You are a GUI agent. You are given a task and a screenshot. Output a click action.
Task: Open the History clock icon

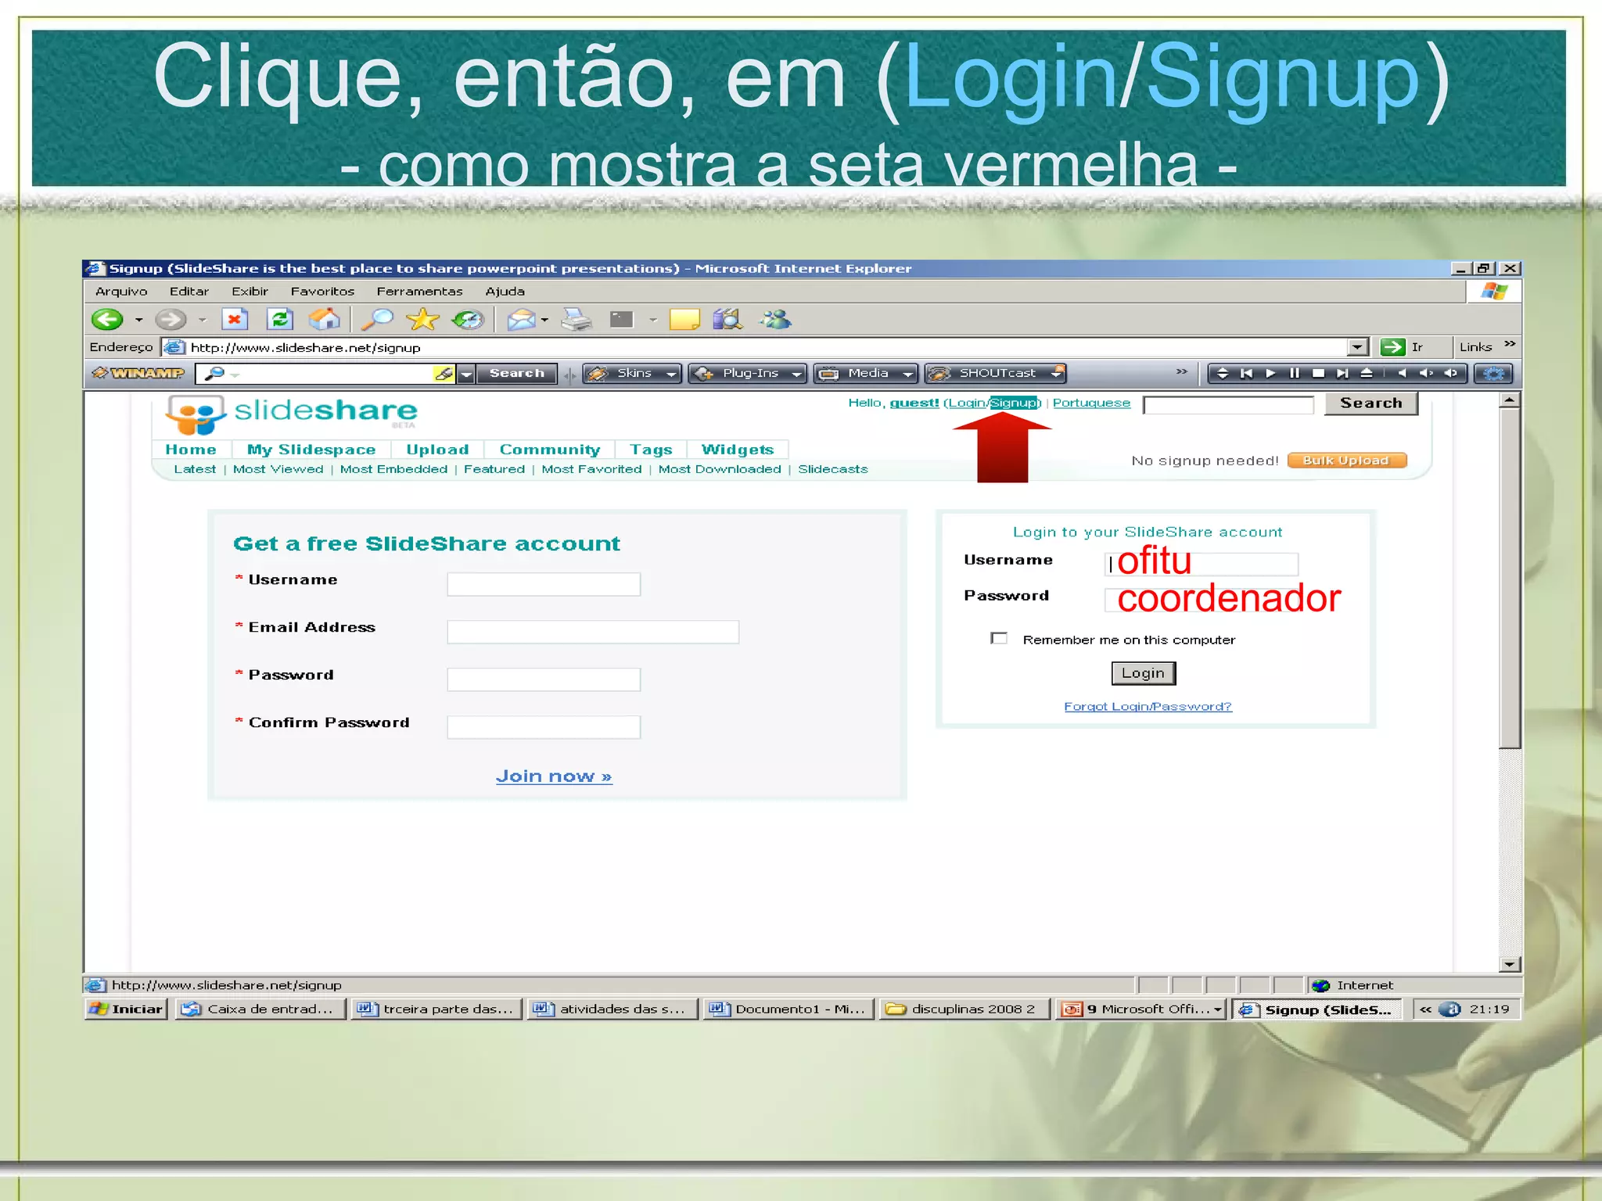[469, 319]
